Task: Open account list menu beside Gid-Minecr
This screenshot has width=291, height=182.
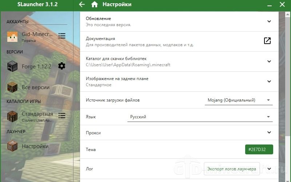Action: (62, 36)
